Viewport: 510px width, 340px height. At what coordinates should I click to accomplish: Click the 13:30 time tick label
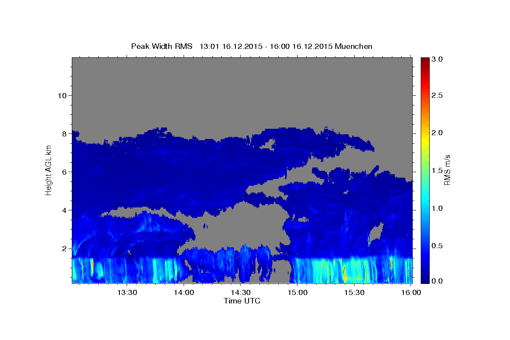127,293
